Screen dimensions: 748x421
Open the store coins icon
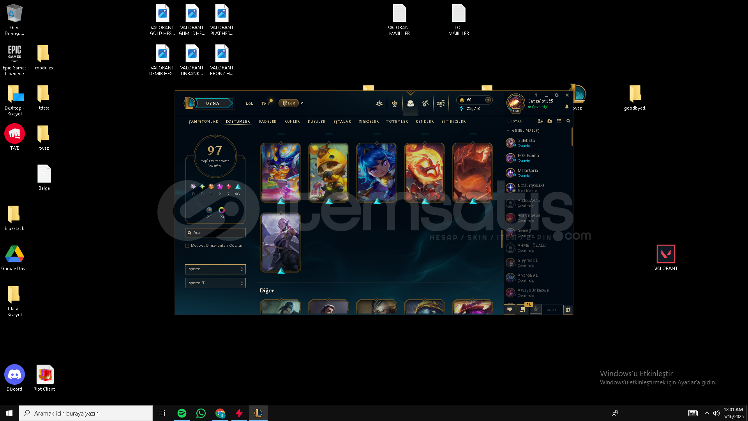(x=441, y=103)
